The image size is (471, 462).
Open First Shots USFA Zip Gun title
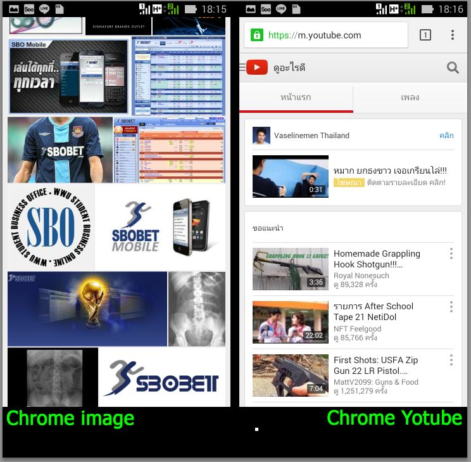pos(376,365)
